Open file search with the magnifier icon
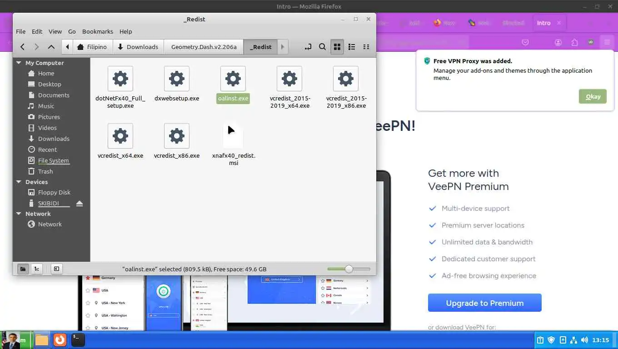The width and height of the screenshot is (618, 349). (322, 47)
